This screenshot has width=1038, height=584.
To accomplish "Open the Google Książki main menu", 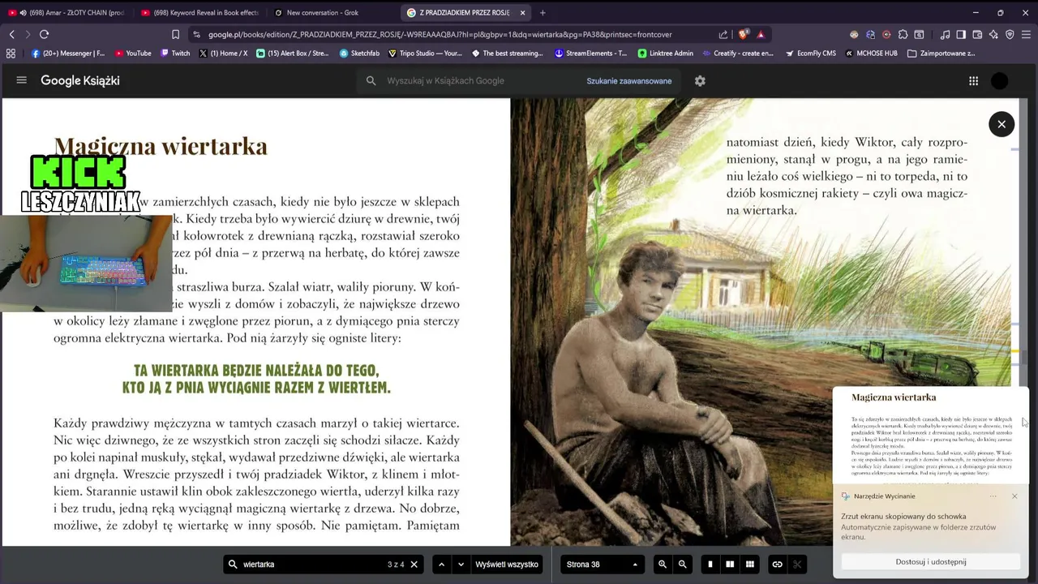I will coord(22,80).
